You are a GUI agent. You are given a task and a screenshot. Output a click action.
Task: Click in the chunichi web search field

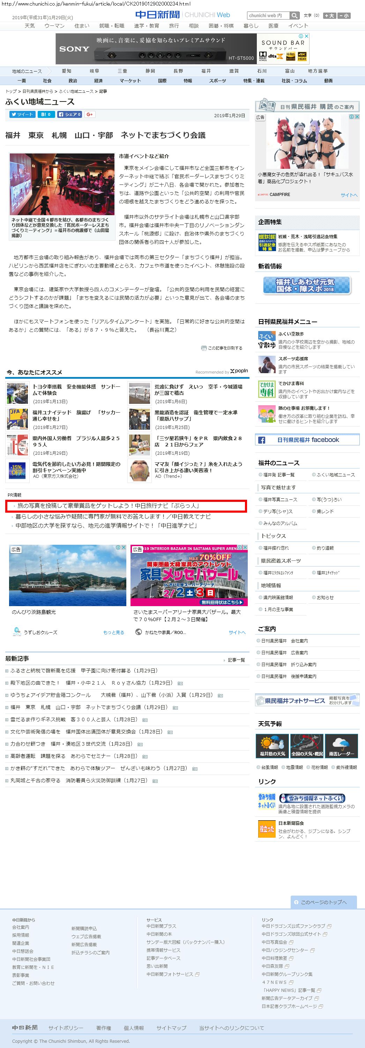pos(268,15)
